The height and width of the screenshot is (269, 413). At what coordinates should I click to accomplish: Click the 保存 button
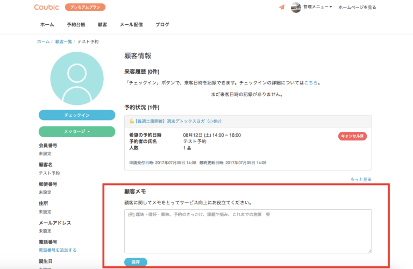136,262
